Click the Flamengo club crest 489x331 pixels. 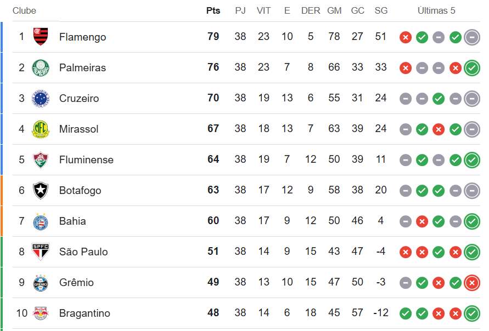(x=41, y=37)
